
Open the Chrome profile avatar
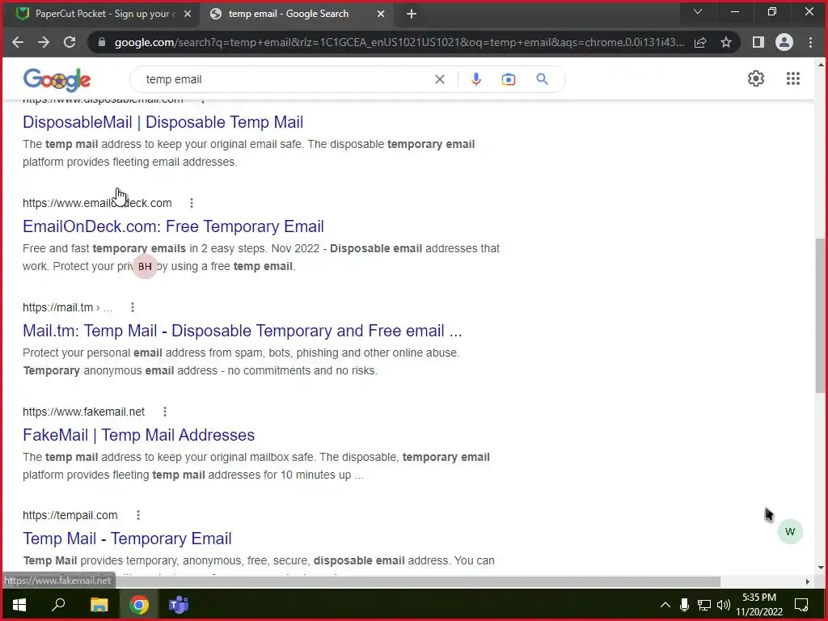[x=784, y=42]
